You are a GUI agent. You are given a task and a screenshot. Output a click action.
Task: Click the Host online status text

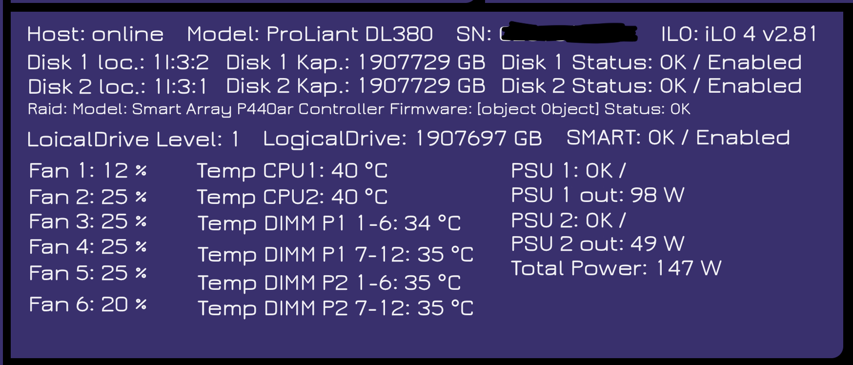[x=95, y=34]
